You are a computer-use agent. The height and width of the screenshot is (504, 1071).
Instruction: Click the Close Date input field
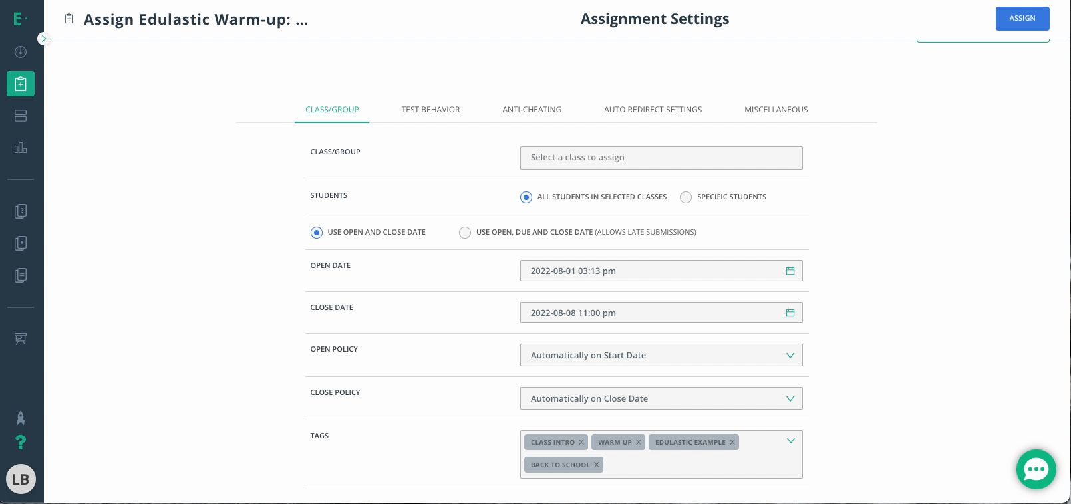click(x=661, y=313)
